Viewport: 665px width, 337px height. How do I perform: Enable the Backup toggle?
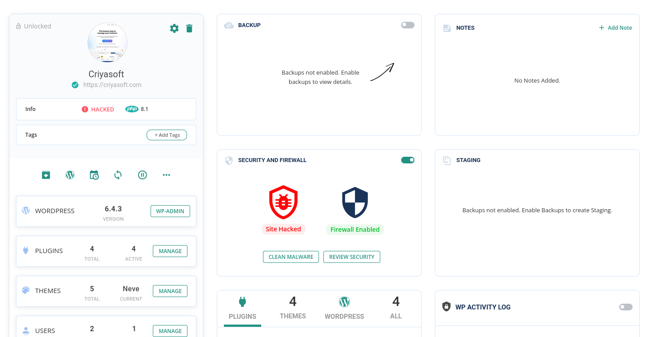point(407,25)
